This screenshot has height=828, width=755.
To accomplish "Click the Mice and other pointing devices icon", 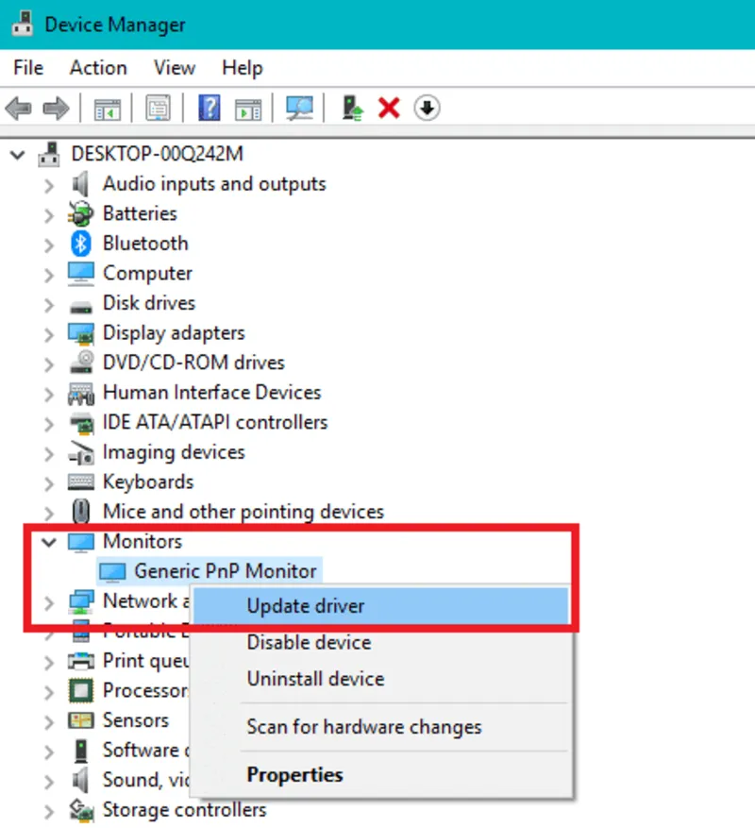I will pyautogui.click(x=81, y=511).
